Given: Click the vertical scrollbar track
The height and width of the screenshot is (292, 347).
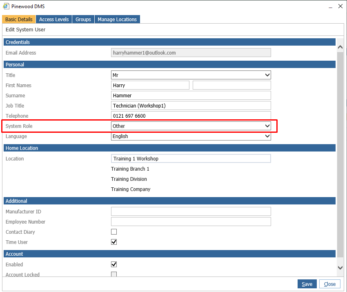Looking at the screenshot, I should [340, 154].
